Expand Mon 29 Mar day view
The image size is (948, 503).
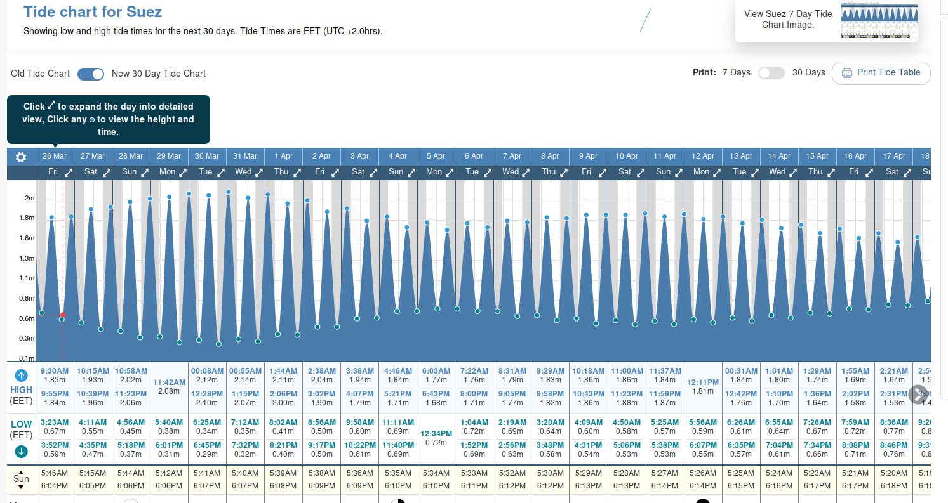point(183,173)
